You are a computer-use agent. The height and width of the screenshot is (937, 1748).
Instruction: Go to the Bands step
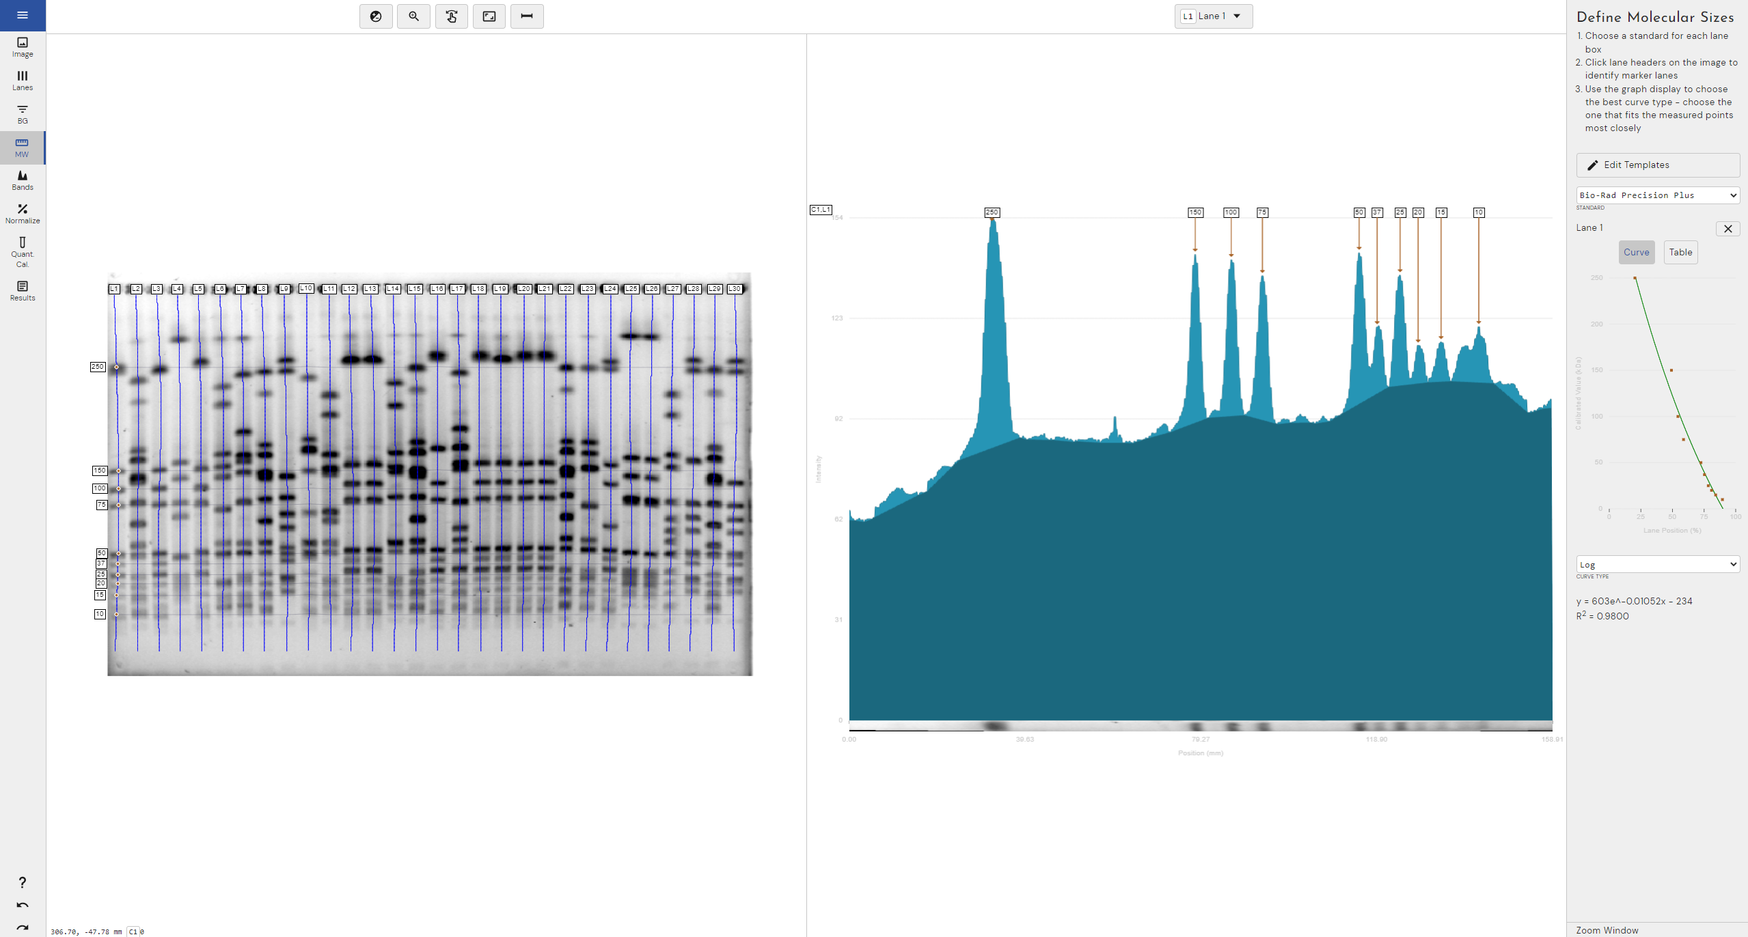click(23, 180)
